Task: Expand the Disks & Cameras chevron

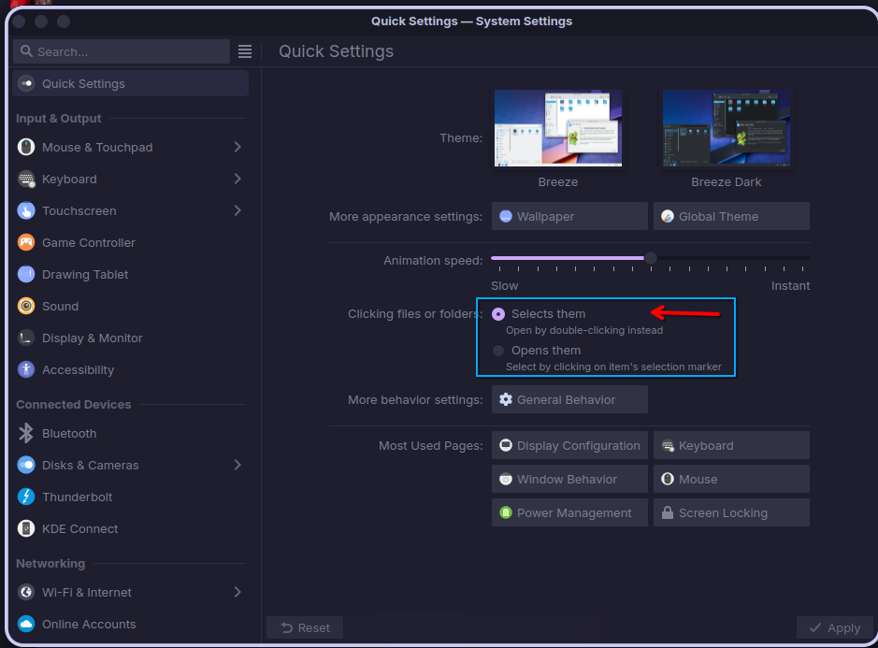Action: coord(237,465)
